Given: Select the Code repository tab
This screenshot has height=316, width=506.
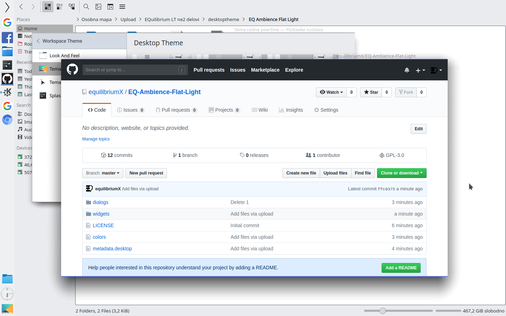Looking at the screenshot, I should (x=97, y=110).
